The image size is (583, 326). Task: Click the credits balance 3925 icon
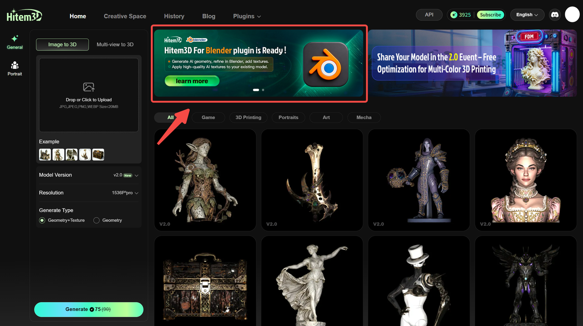pos(454,15)
